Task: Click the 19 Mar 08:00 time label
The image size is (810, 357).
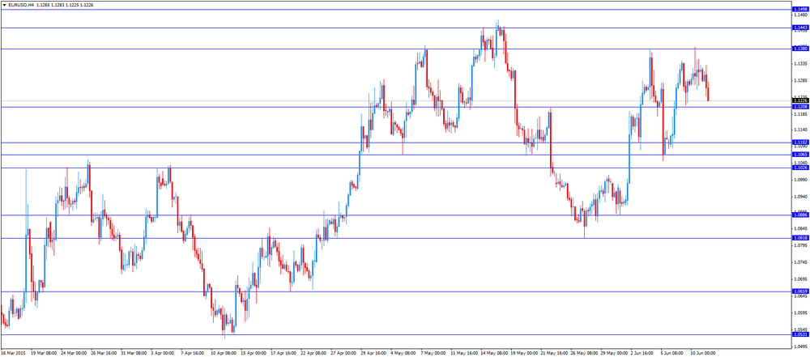Action: pos(44,353)
